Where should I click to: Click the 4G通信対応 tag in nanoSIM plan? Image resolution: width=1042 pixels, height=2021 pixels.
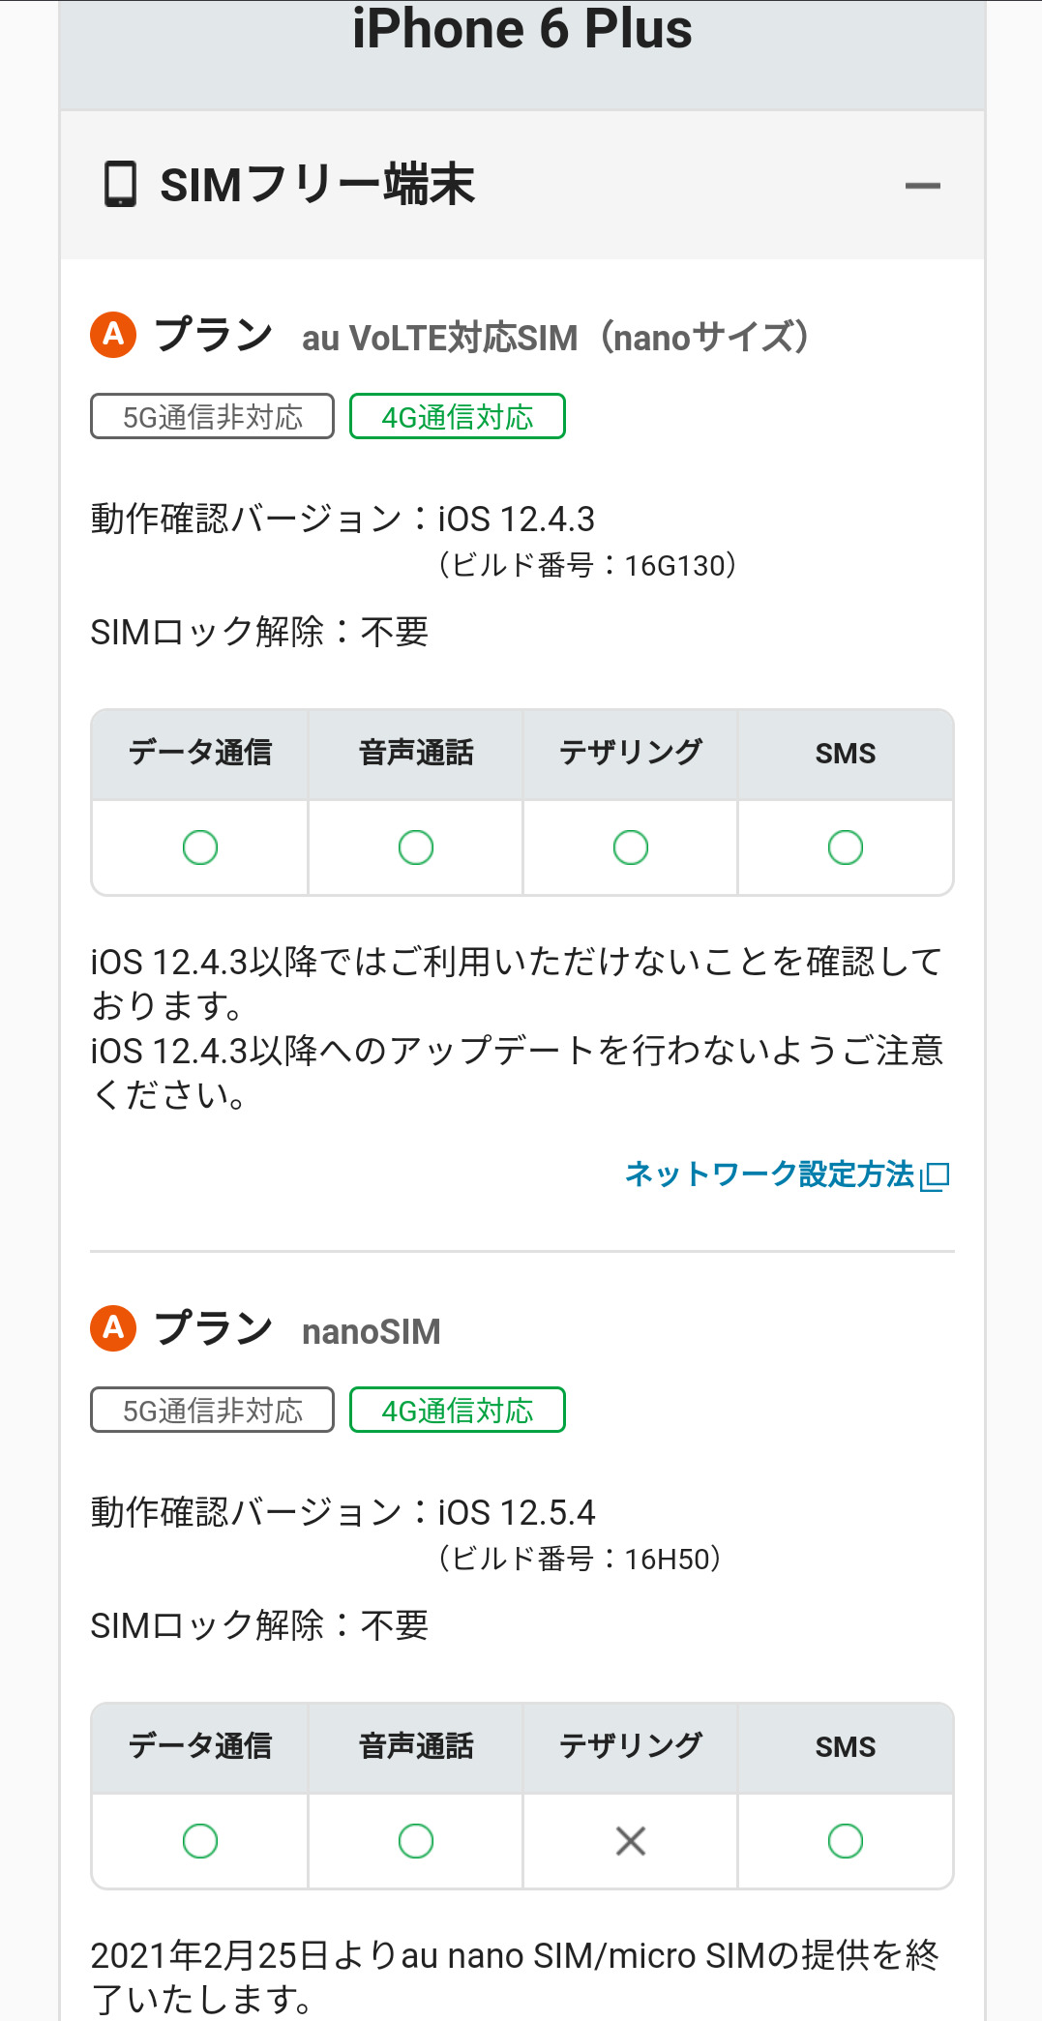[x=457, y=1411]
